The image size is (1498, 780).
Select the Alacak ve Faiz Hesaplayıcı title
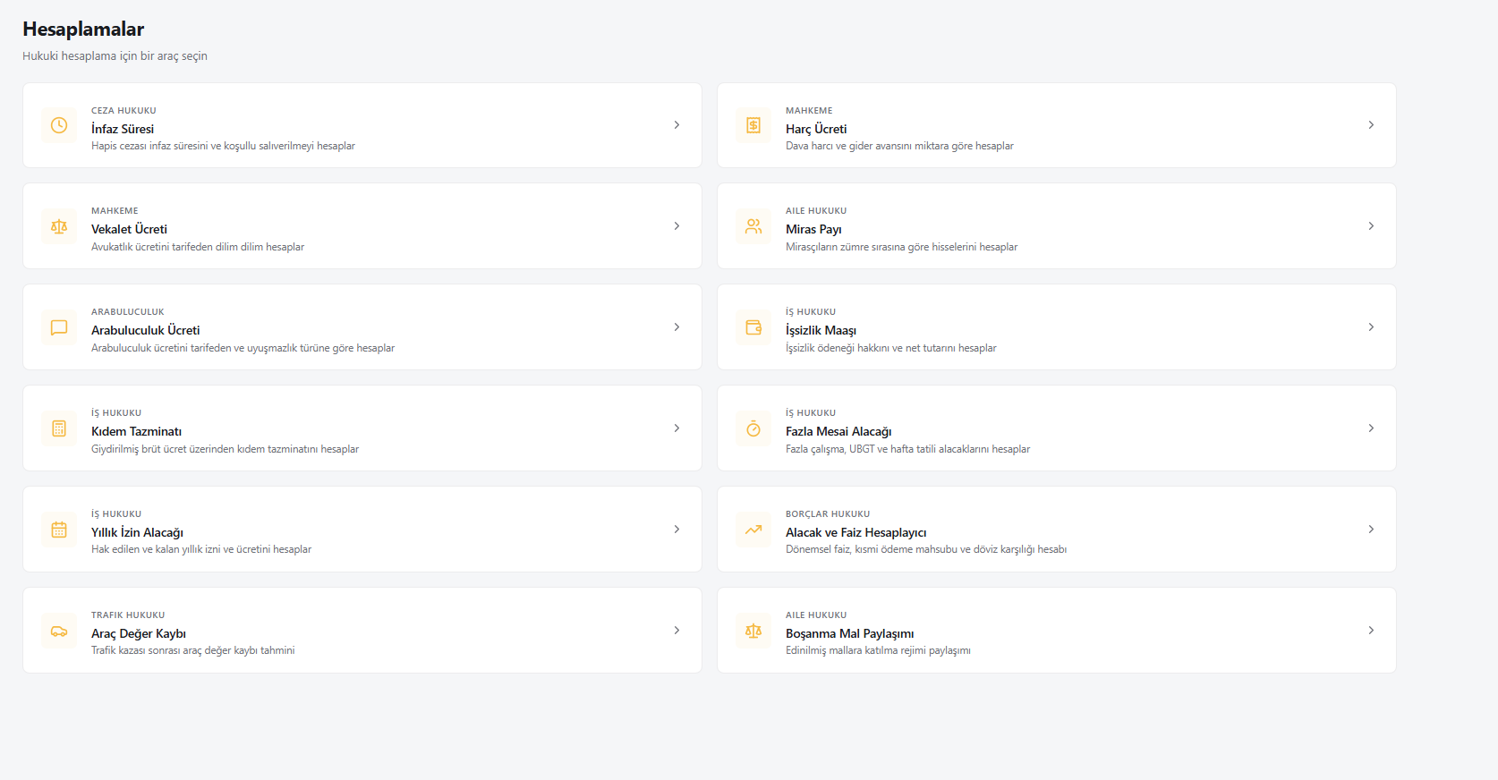point(856,532)
